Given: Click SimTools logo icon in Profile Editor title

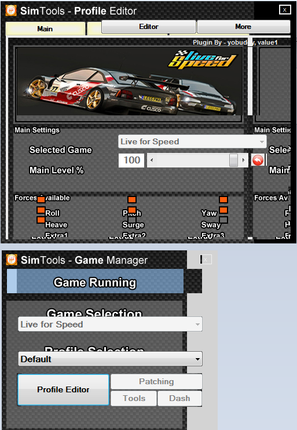Looking at the screenshot, I should point(11,10).
